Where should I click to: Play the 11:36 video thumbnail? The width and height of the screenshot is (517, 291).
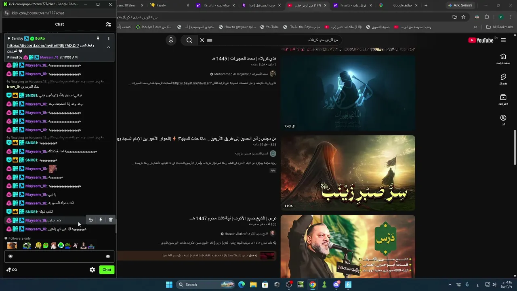coord(348,173)
